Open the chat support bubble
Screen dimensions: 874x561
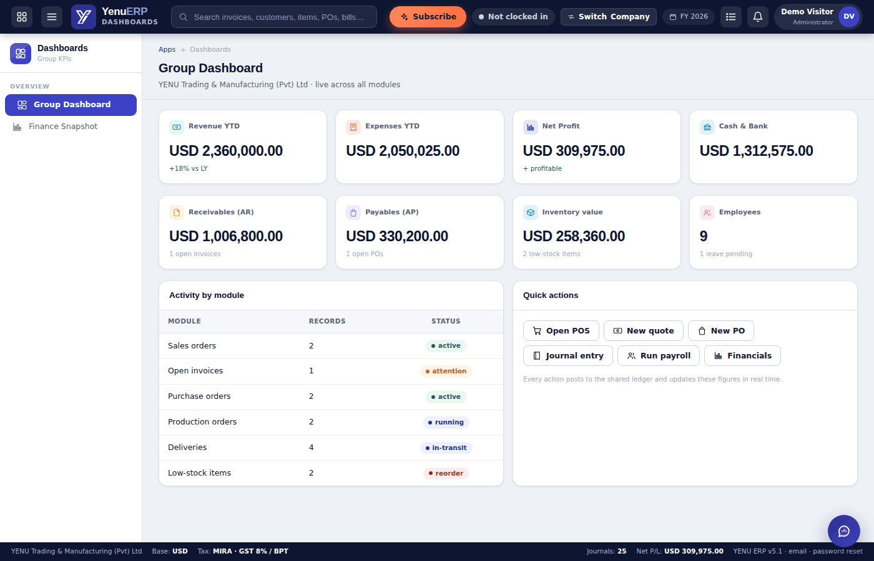pyautogui.click(x=844, y=531)
